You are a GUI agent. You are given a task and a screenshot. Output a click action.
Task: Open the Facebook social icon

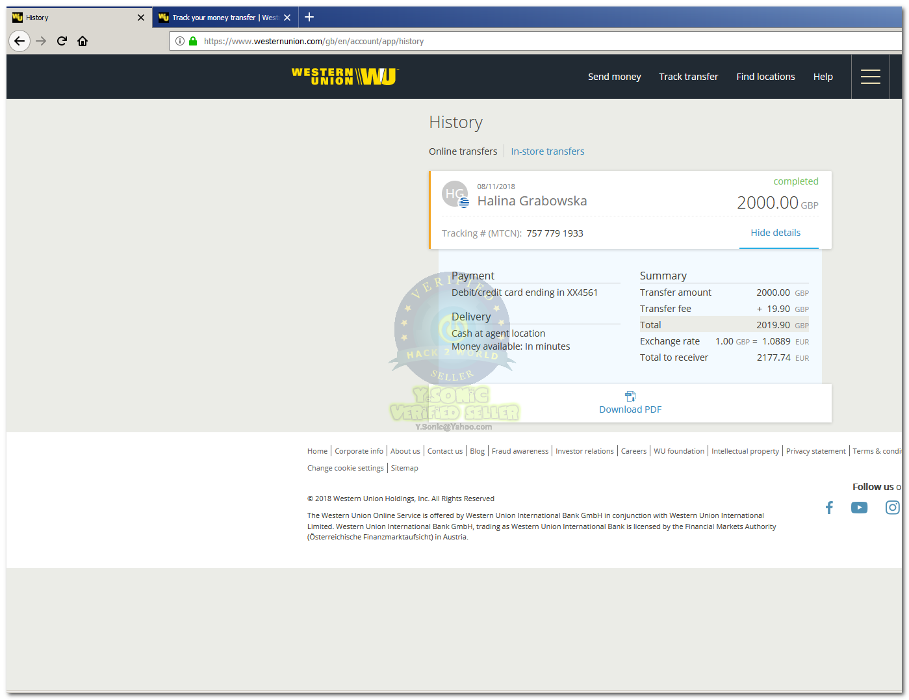(829, 508)
